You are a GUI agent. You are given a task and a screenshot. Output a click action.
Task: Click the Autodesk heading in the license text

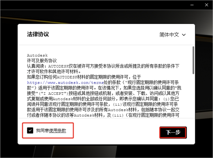point(37,55)
